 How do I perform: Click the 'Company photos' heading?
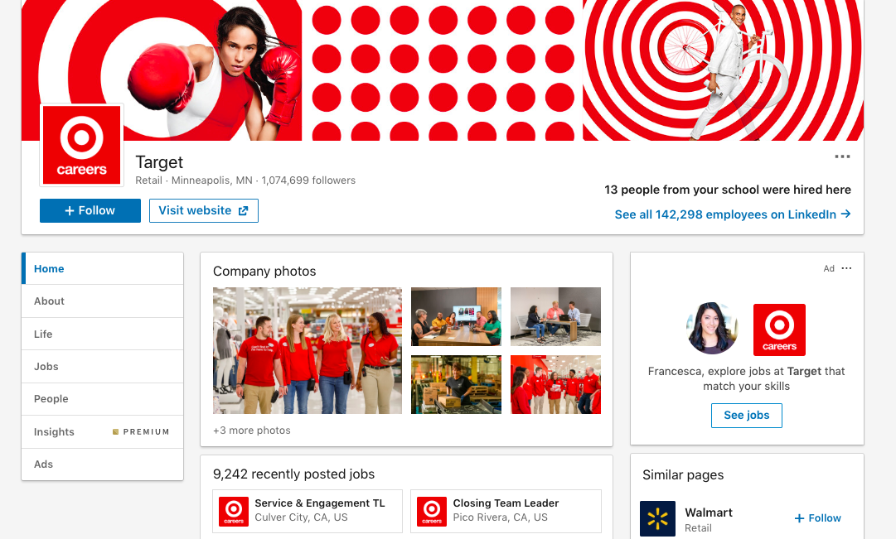click(x=264, y=272)
